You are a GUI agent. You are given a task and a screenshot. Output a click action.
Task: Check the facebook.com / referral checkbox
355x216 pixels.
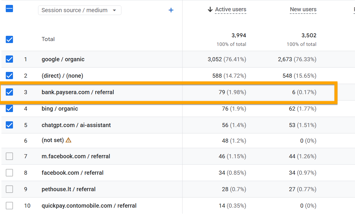click(10, 173)
